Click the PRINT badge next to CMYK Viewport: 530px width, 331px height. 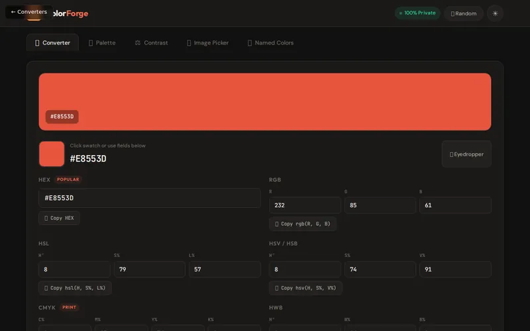70,307
